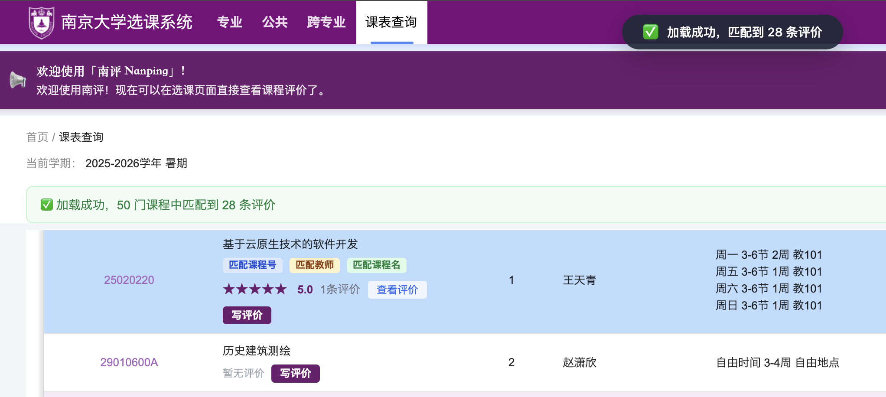Image resolution: width=886 pixels, height=397 pixels.
Task: Click the green checkmark in the toast notification
Action: click(x=650, y=32)
